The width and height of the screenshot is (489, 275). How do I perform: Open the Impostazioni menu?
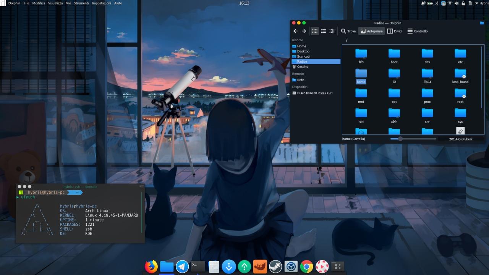point(102,3)
